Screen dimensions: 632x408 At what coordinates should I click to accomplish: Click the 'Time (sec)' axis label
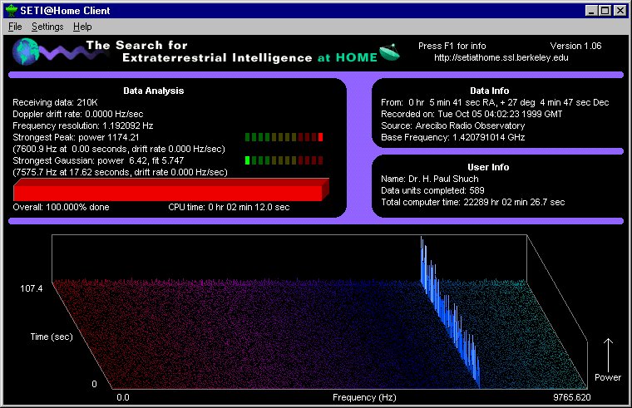click(x=52, y=337)
